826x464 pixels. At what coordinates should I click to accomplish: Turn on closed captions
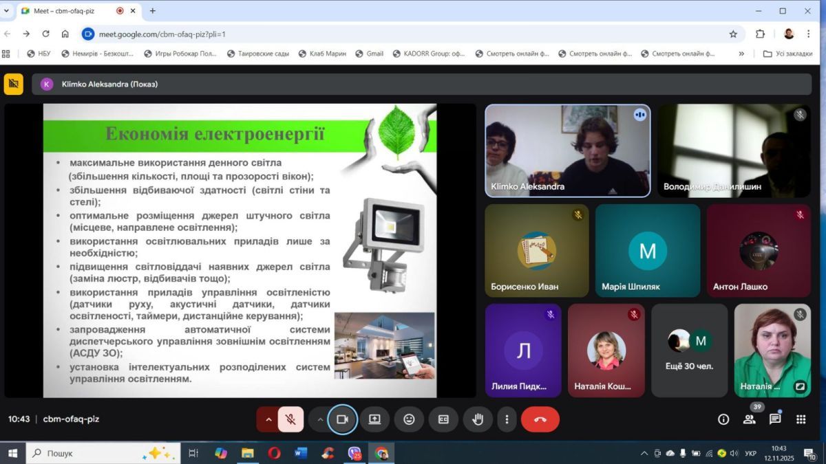[443, 419]
